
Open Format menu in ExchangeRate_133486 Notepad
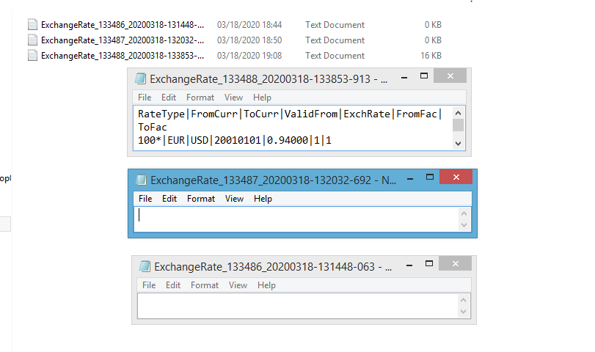pos(205,285)
